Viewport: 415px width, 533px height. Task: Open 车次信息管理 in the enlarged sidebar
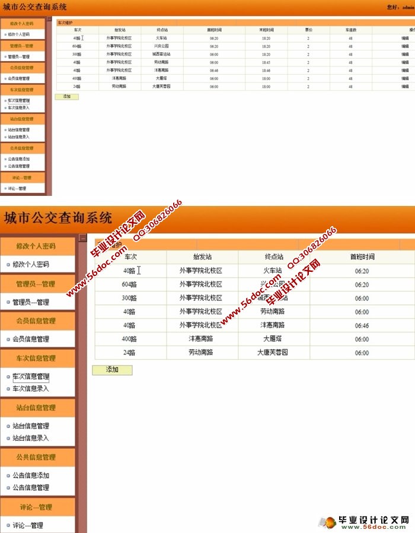[x=31, y=376]
